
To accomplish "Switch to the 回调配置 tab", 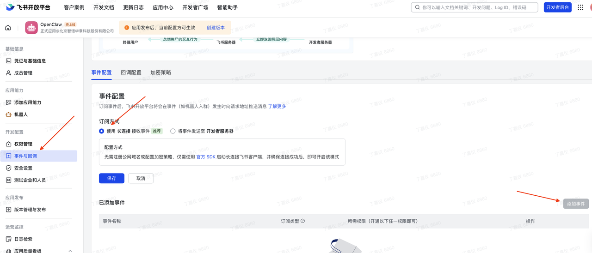I will [x=131, y=72].
